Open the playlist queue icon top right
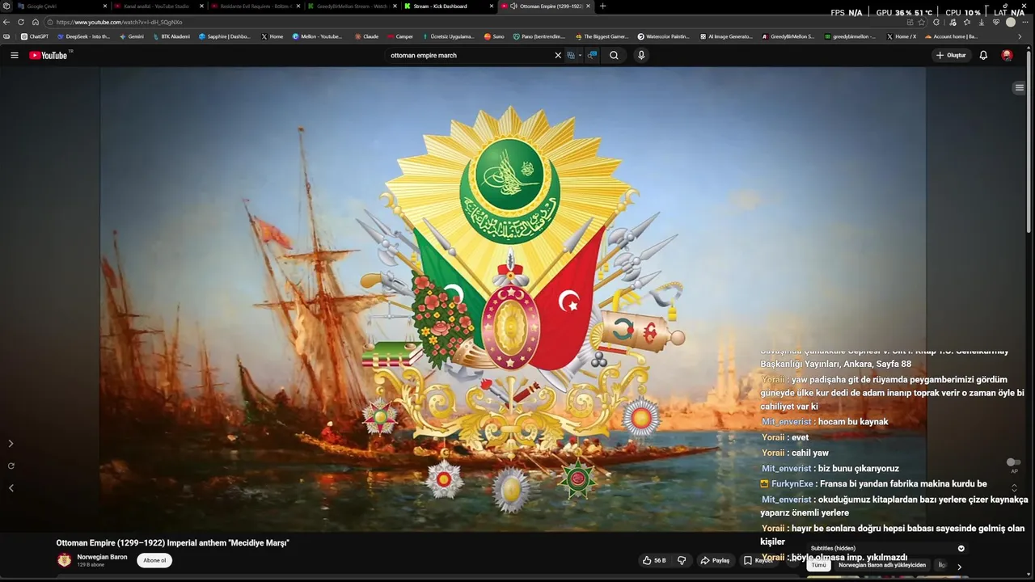This screenshot has width=1035, height=582. click(x=1019, y=87)
